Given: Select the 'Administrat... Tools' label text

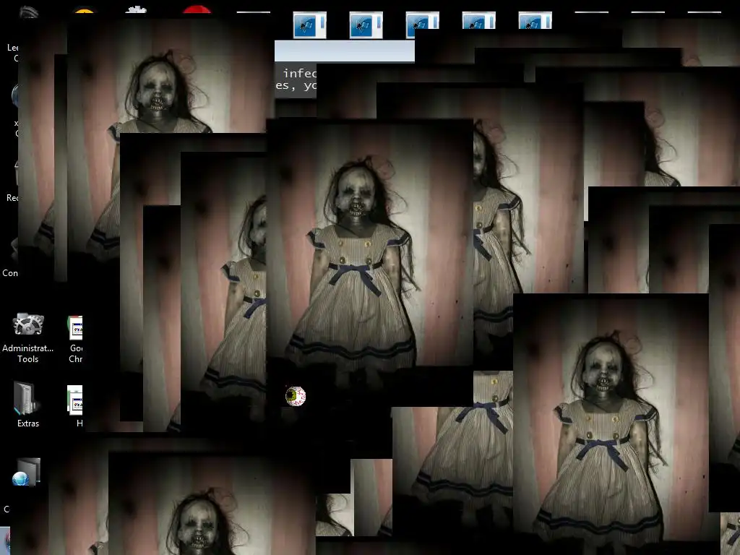Looking at the screenshot, I should (28, 353).
